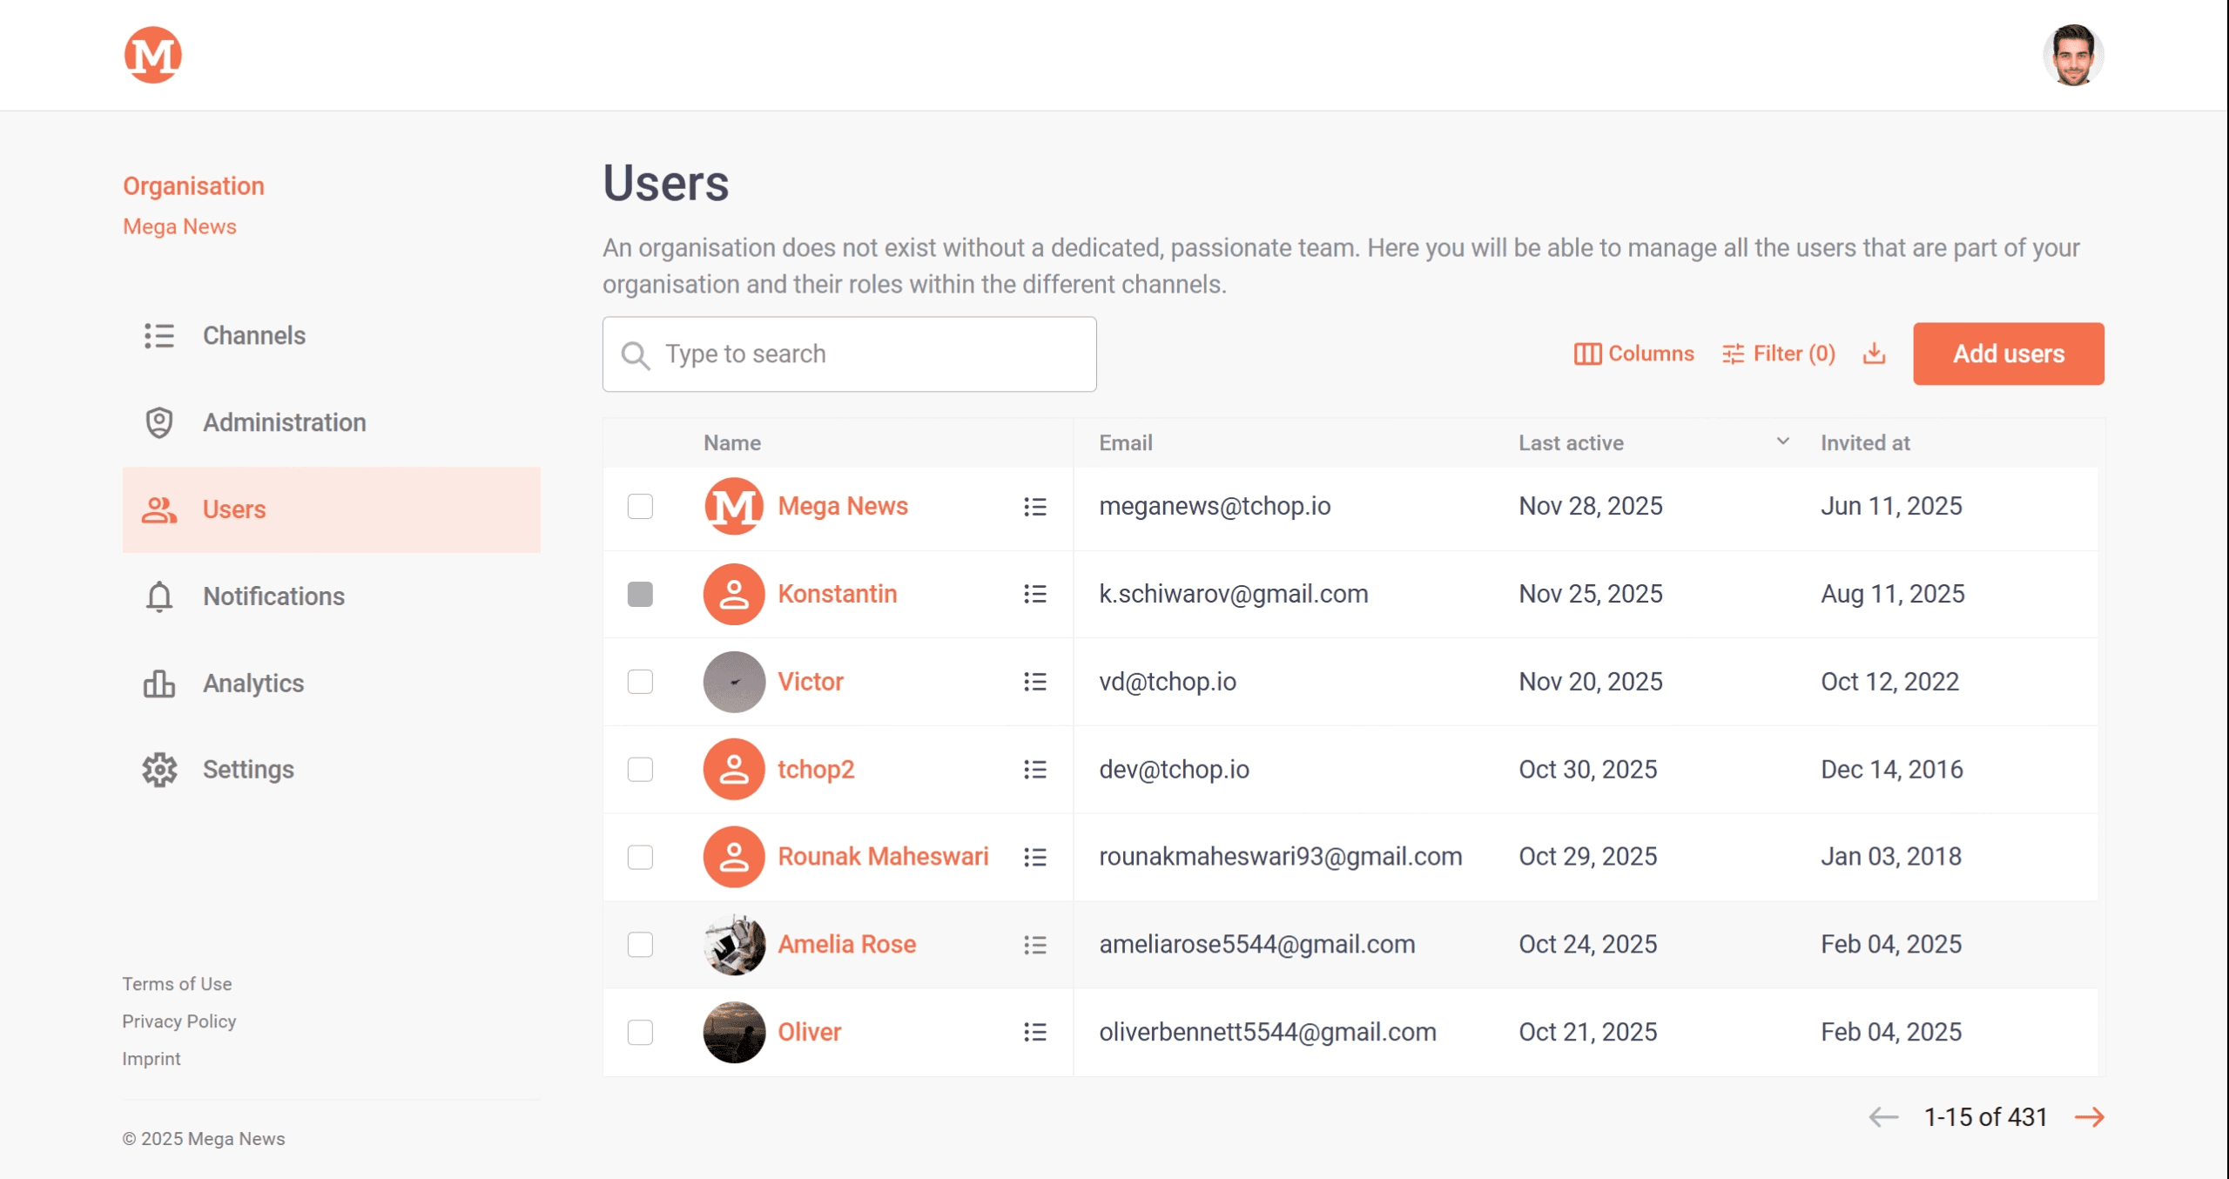Open the Privacy Policy link
The image size is (2229, 1179).
[x=178, y=1021]
